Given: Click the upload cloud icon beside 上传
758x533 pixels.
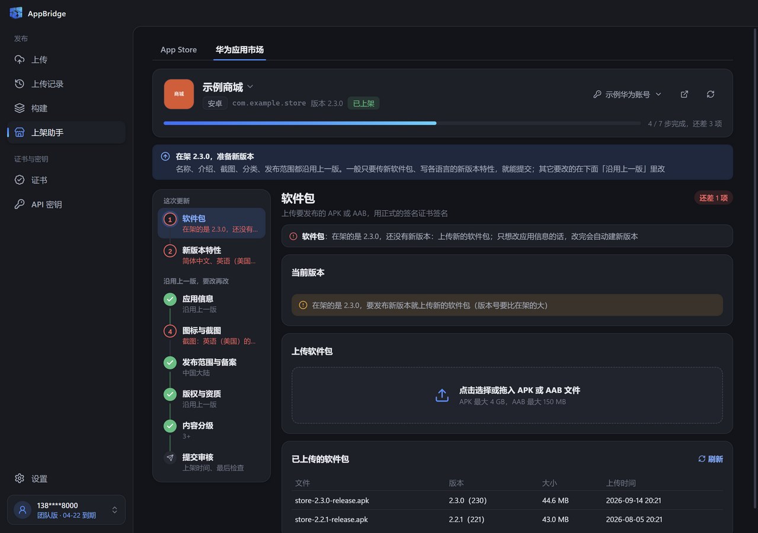Looking at the screenshot, I should [20, 60].
